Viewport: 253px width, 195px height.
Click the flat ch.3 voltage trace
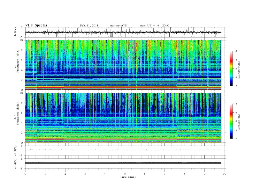click(123, 150)
